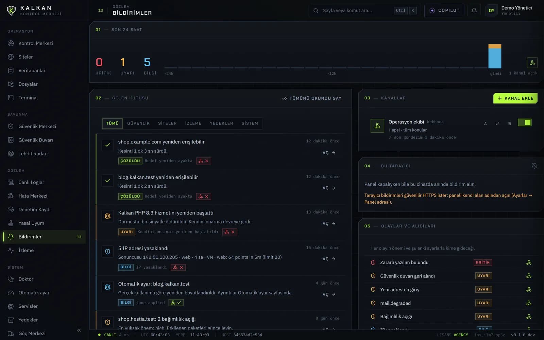
Task: Open Tehdit Radarı
Action: pos(44,153)
